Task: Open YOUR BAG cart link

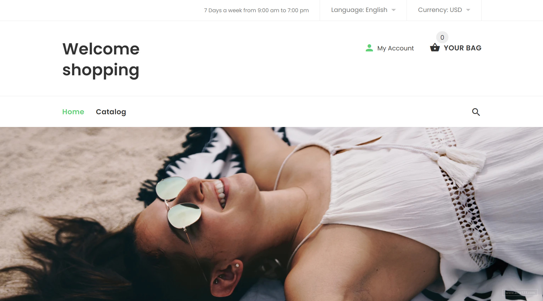Action: tap(462, 48)
